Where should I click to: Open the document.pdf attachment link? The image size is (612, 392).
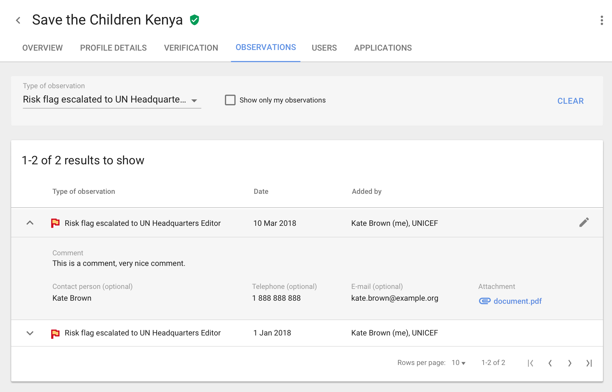coord(517,301)
